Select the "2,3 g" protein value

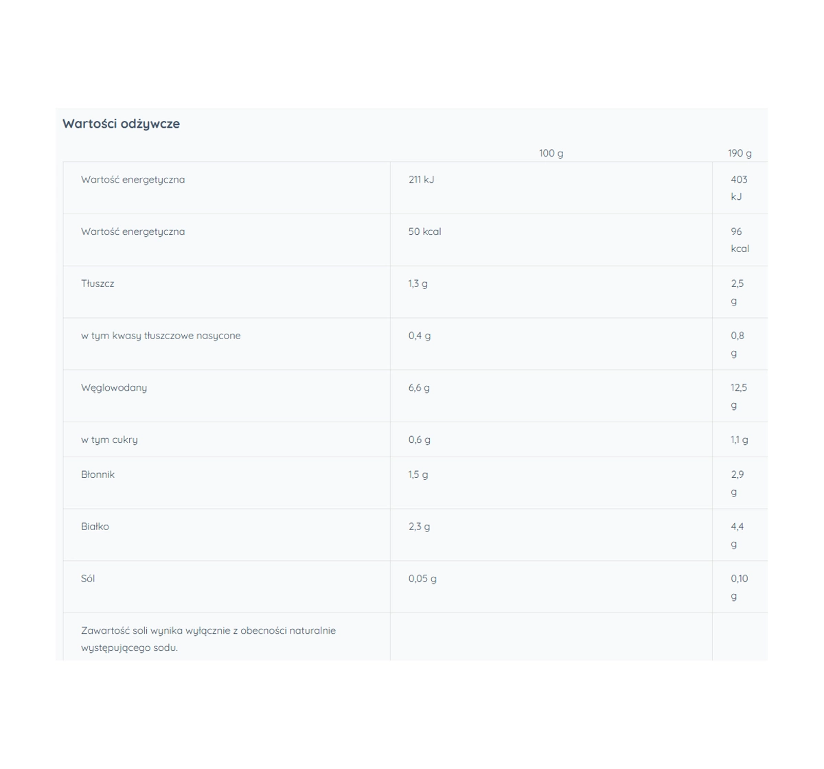click(x=419, y=527)
